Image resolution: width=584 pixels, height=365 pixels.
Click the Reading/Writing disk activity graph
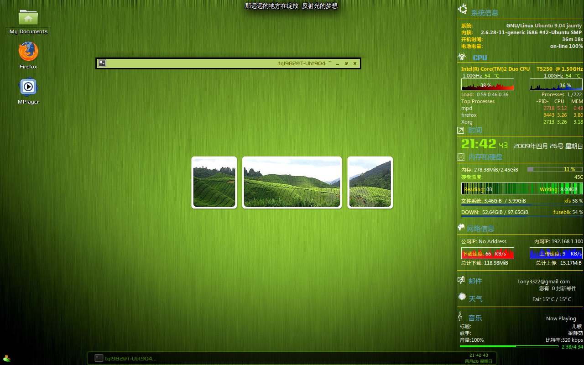(x=522, y=189)
